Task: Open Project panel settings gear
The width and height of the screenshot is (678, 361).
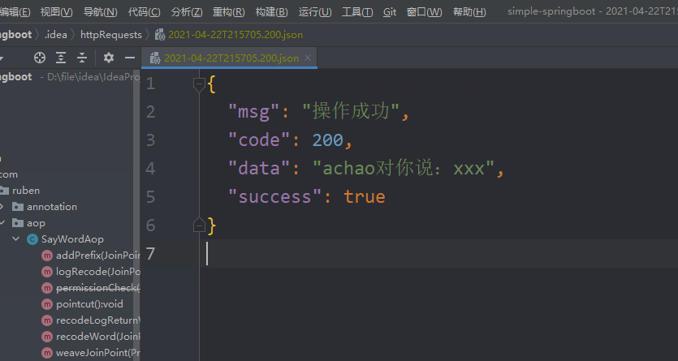Action: coord(109,58)
